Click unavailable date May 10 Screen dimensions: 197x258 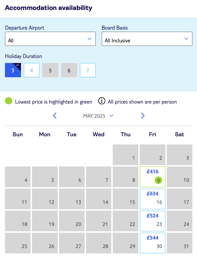(180, 177)
